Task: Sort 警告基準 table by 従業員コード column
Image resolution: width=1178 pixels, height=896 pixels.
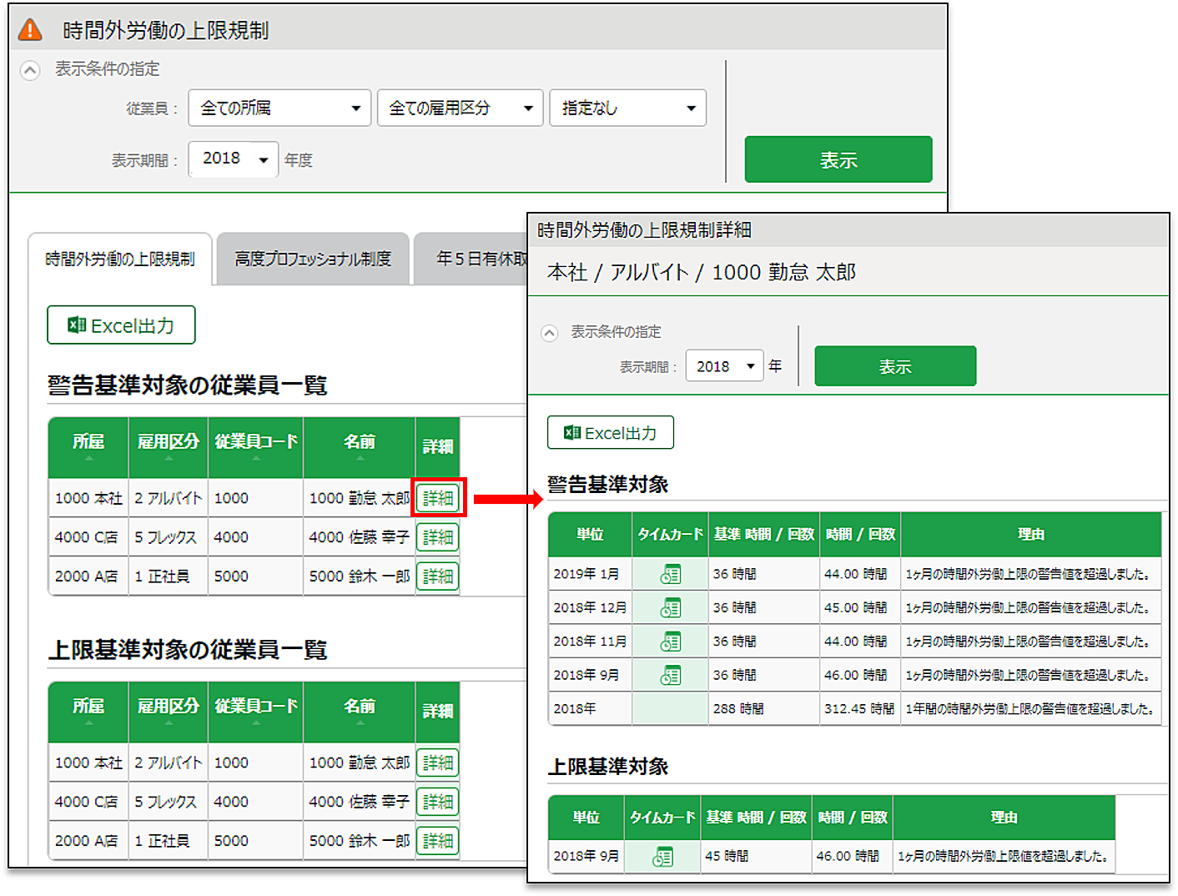Action: [256, 447]
